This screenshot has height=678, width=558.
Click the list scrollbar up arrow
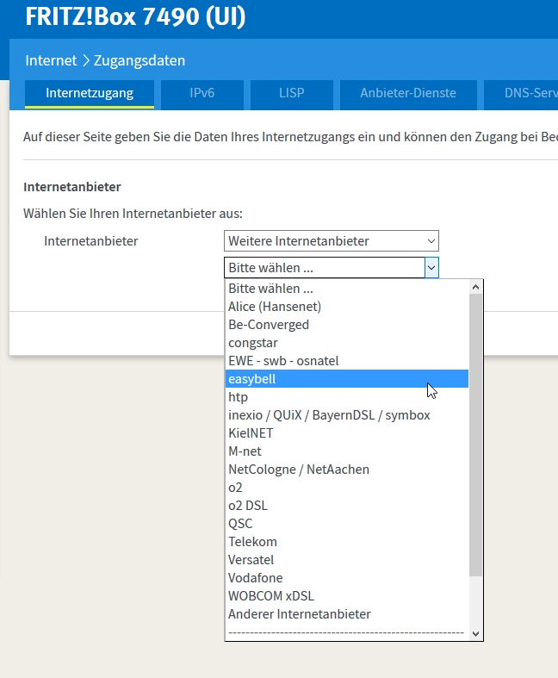pyautogui.click(x=476, y=287)
